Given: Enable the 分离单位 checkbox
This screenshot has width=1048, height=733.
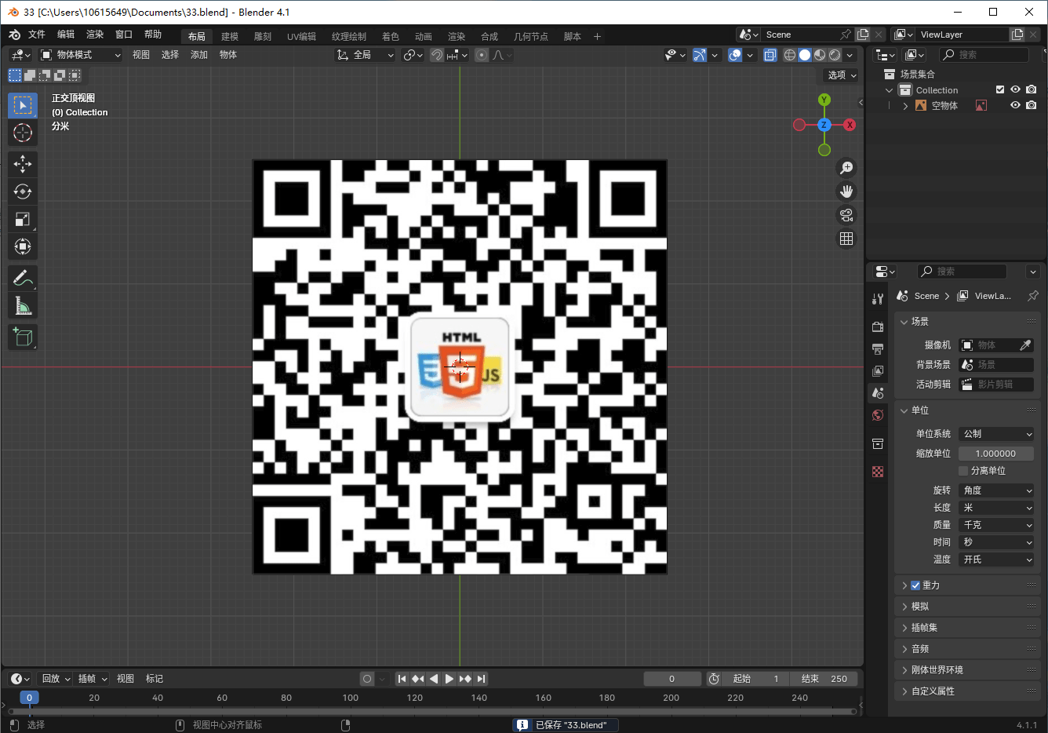Looking at the screenshot, I should [x=963, y=471].
